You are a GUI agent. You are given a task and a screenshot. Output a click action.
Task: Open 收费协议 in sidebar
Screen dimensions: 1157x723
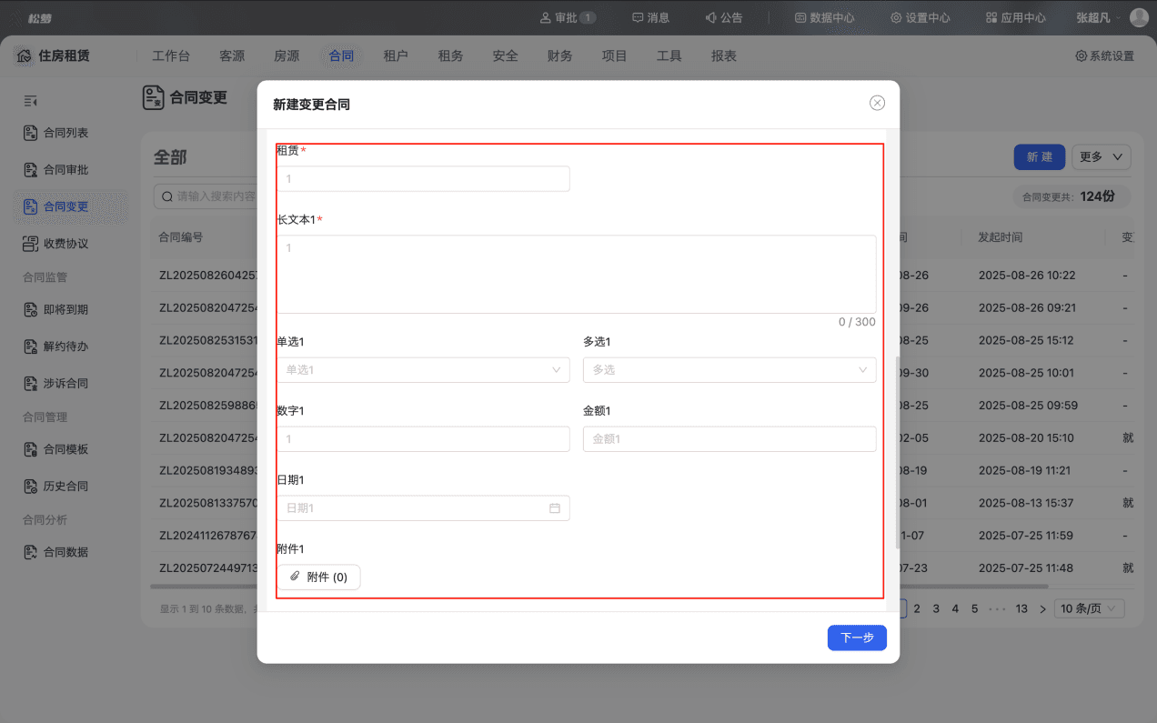(70, 244)
